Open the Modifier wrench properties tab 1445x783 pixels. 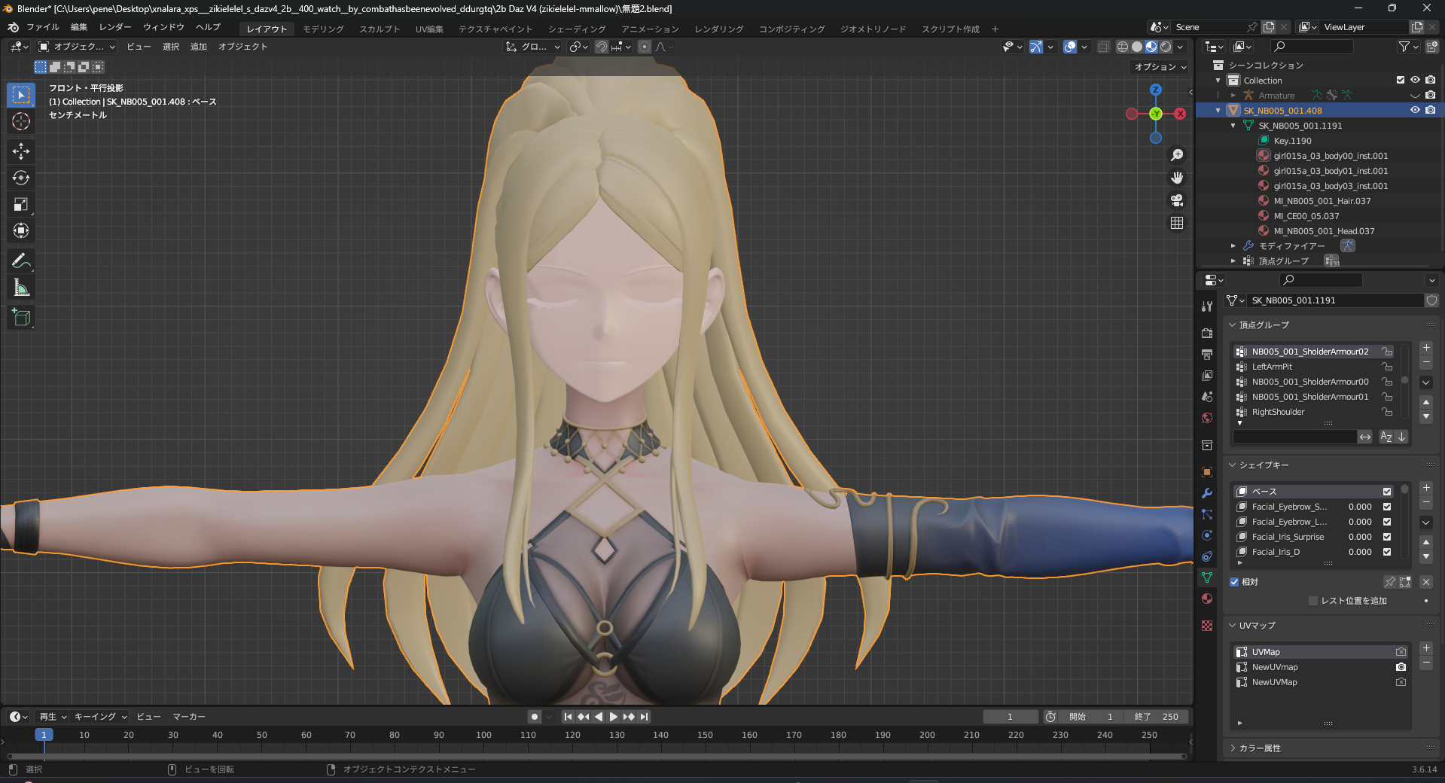[1207, 493]
